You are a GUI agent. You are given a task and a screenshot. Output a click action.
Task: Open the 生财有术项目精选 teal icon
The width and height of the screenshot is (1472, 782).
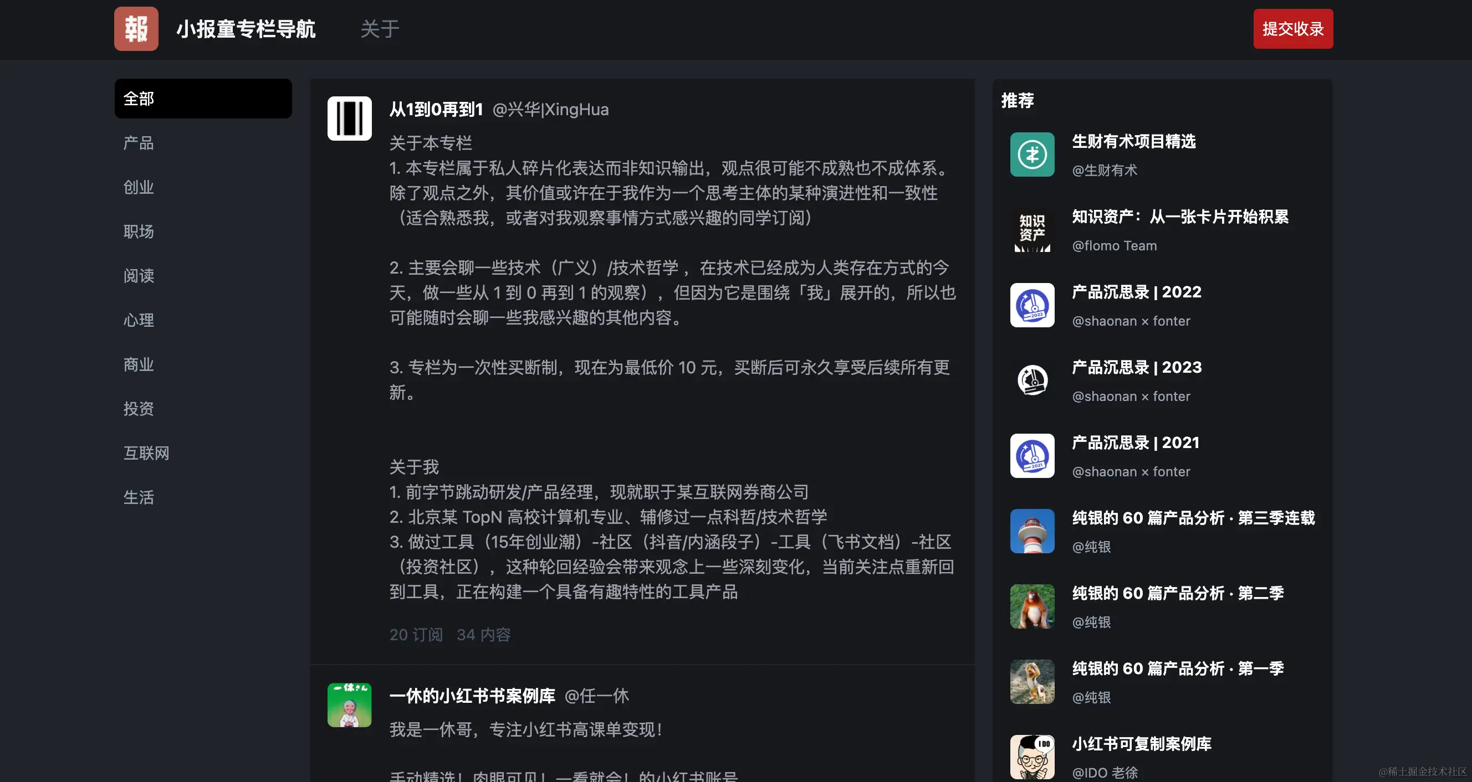pos(1032,154)
